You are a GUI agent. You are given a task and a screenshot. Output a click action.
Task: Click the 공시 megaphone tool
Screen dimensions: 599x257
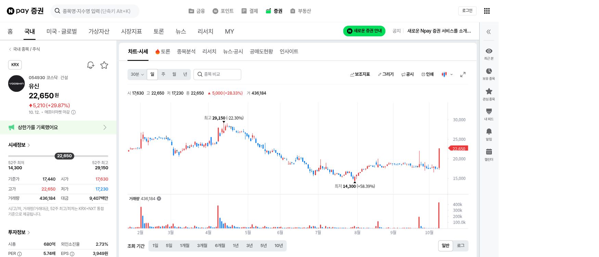(x=408, y=74)
